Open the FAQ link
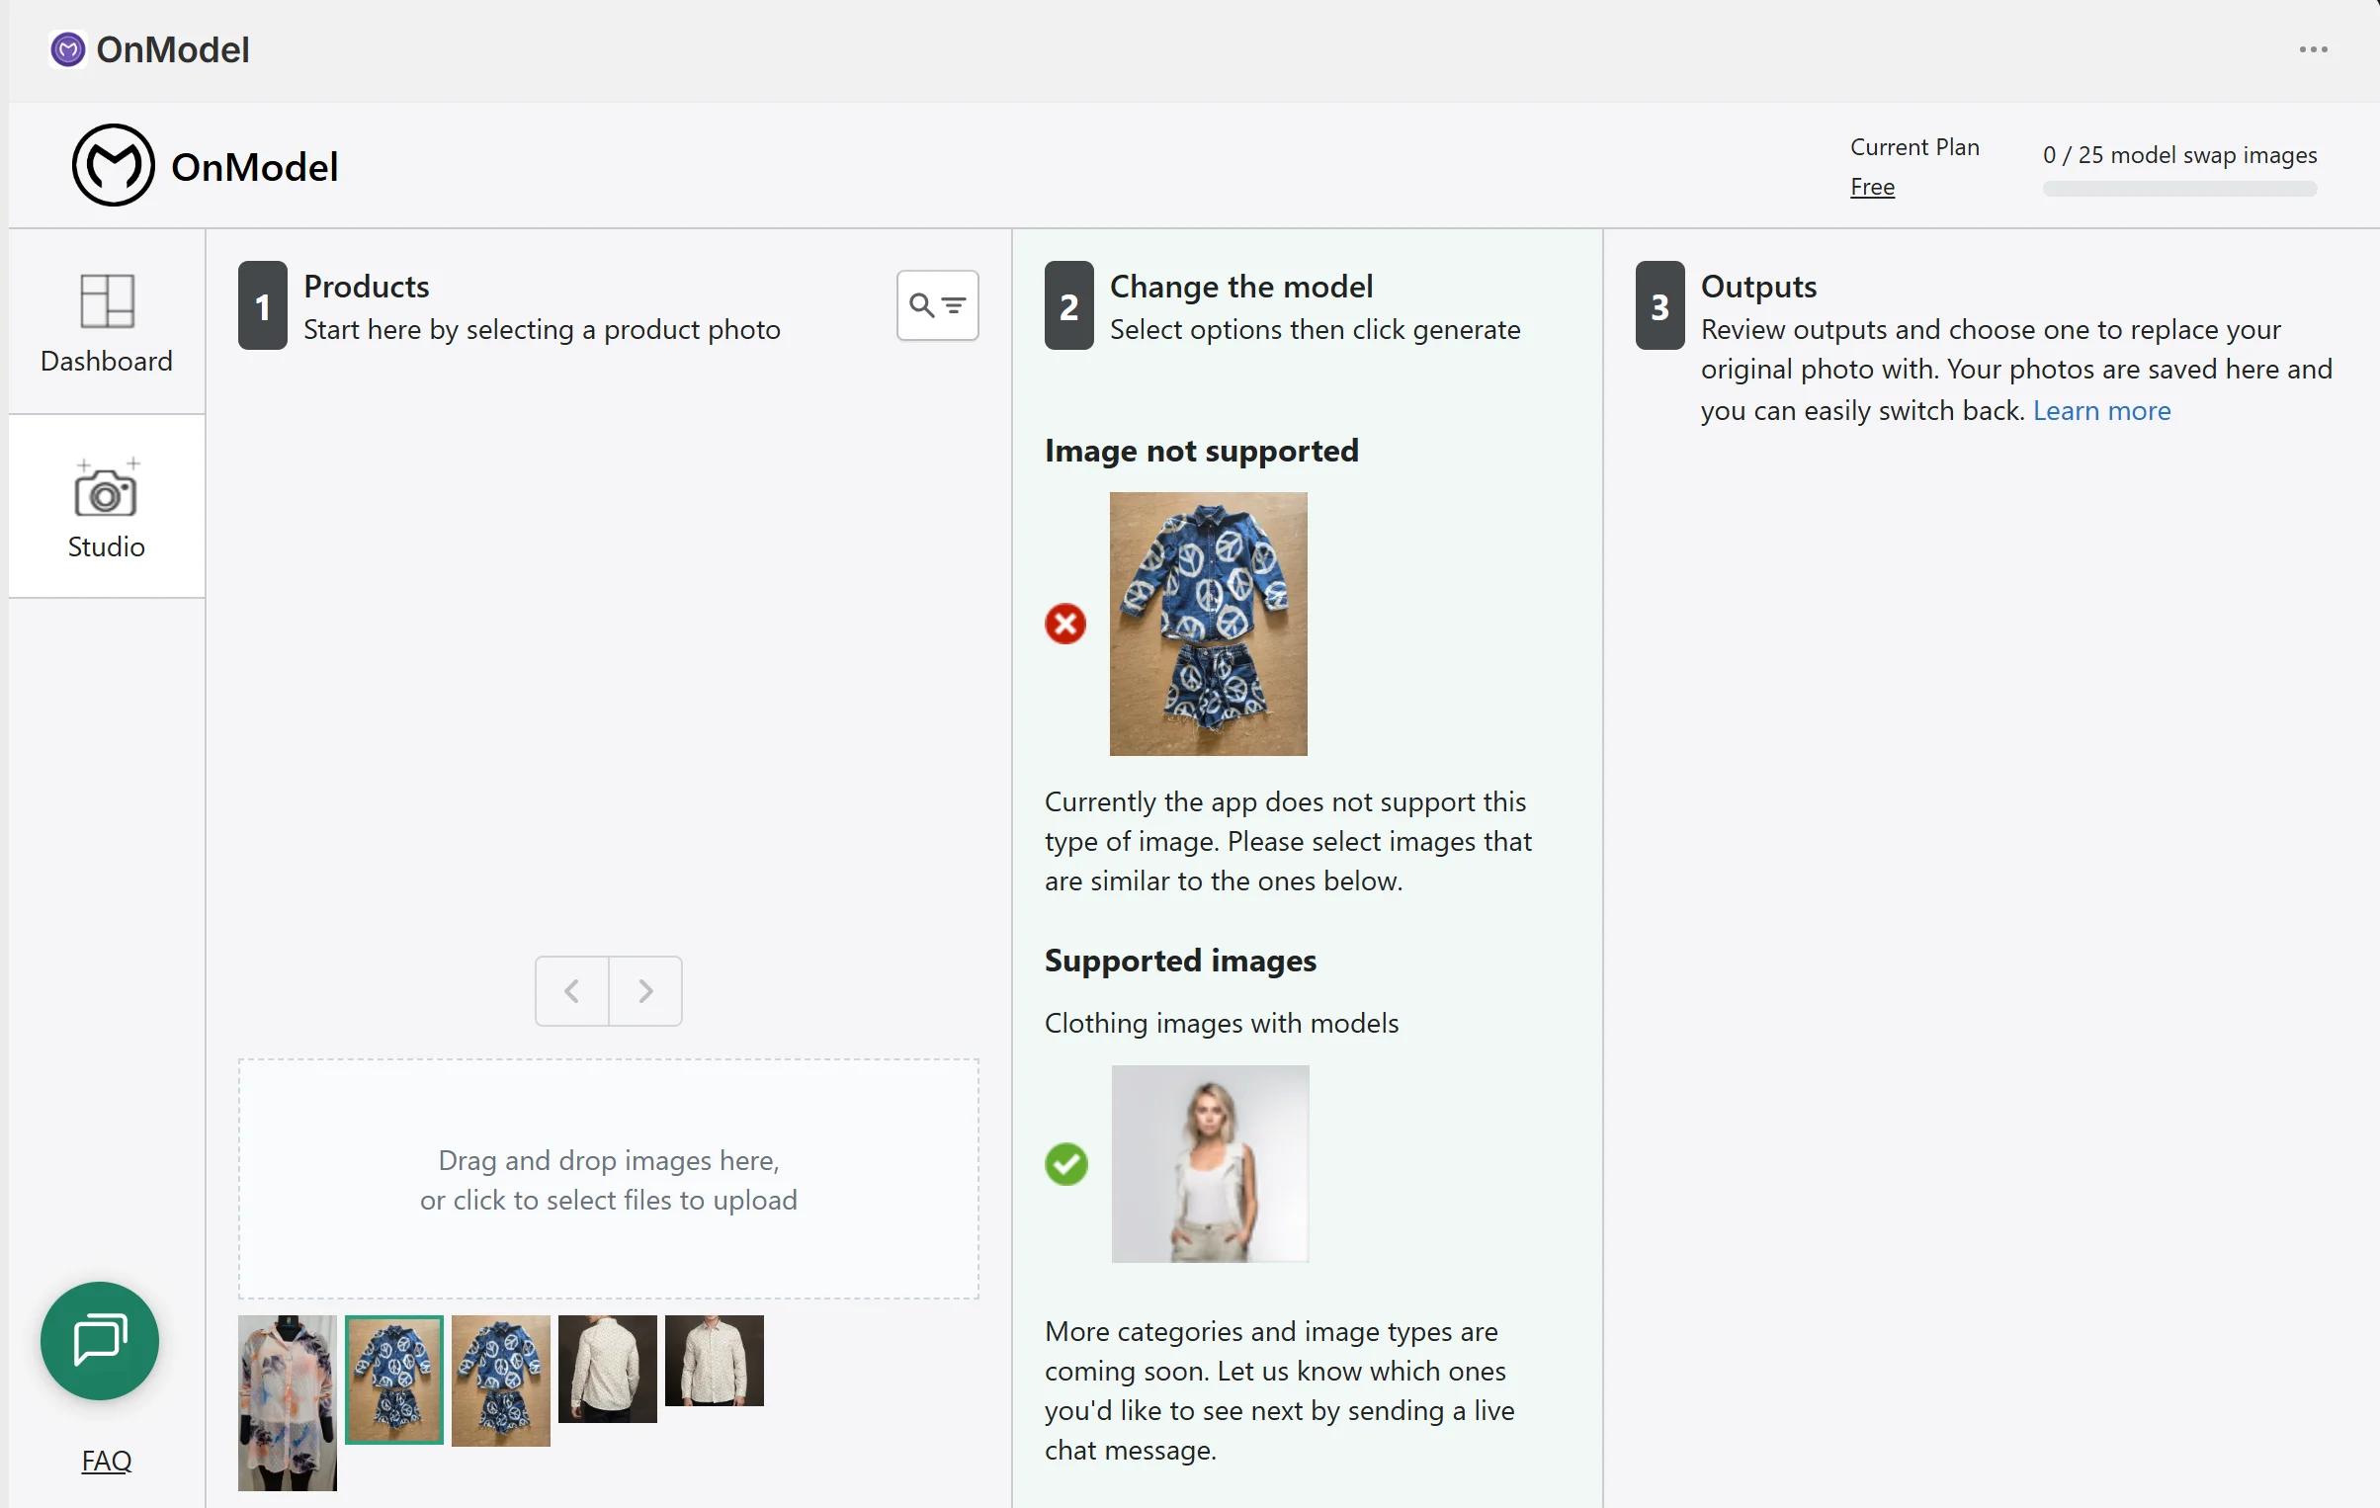The image size is (2380, 1508). (x=107, y=1460)
